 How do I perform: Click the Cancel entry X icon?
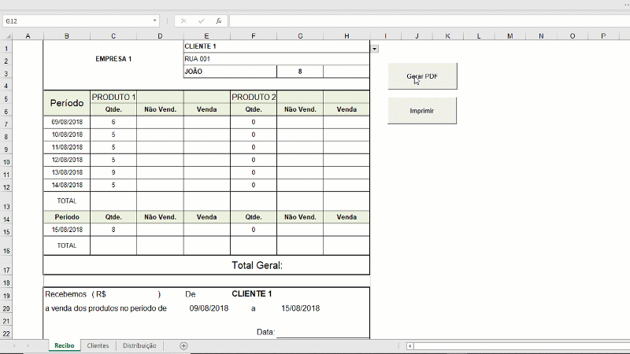pyautogui.click(x=183, y=21)
